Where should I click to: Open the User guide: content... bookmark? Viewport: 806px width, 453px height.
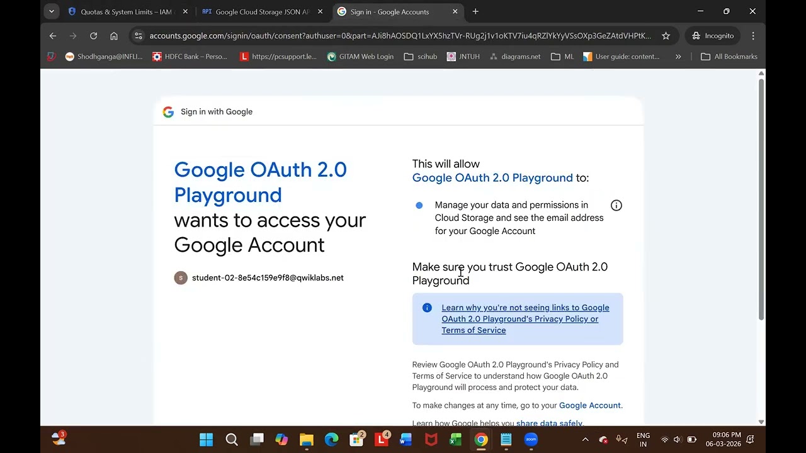pos(621,57)
